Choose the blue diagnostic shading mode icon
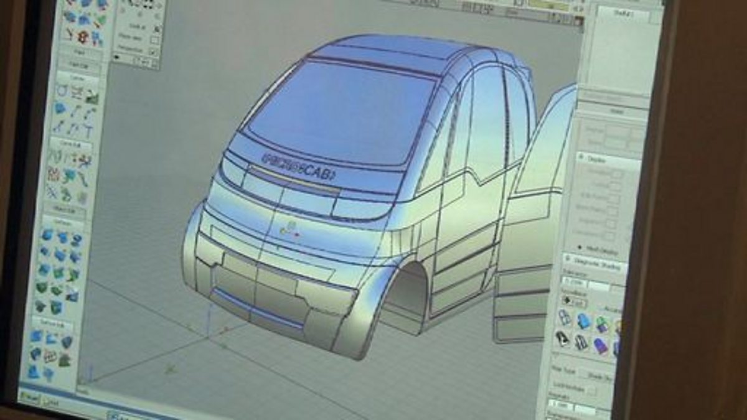 point(583,320)
